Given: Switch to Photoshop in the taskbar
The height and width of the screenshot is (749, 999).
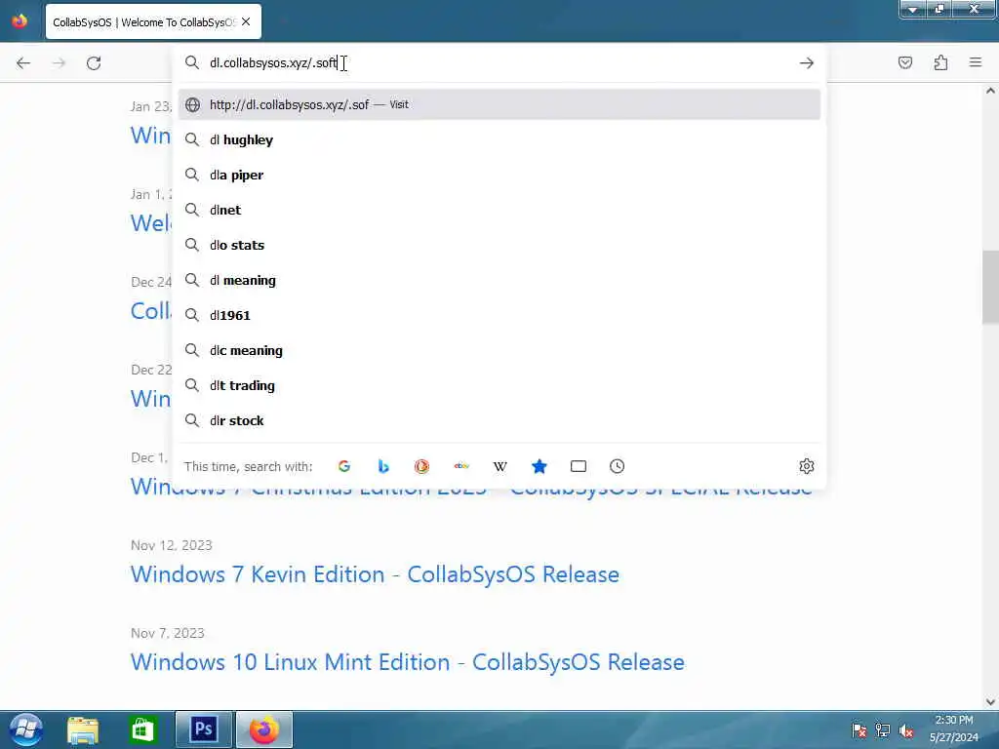Looking at the screenshot, I should point(203,729).
